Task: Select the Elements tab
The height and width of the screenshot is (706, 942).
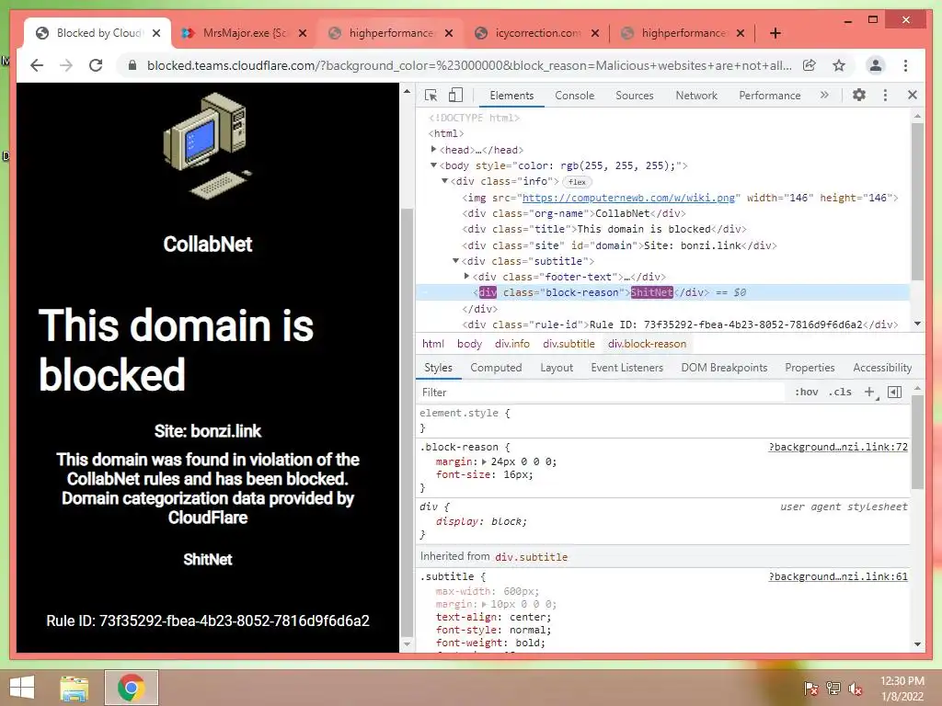Action: (x=511, y=96)
